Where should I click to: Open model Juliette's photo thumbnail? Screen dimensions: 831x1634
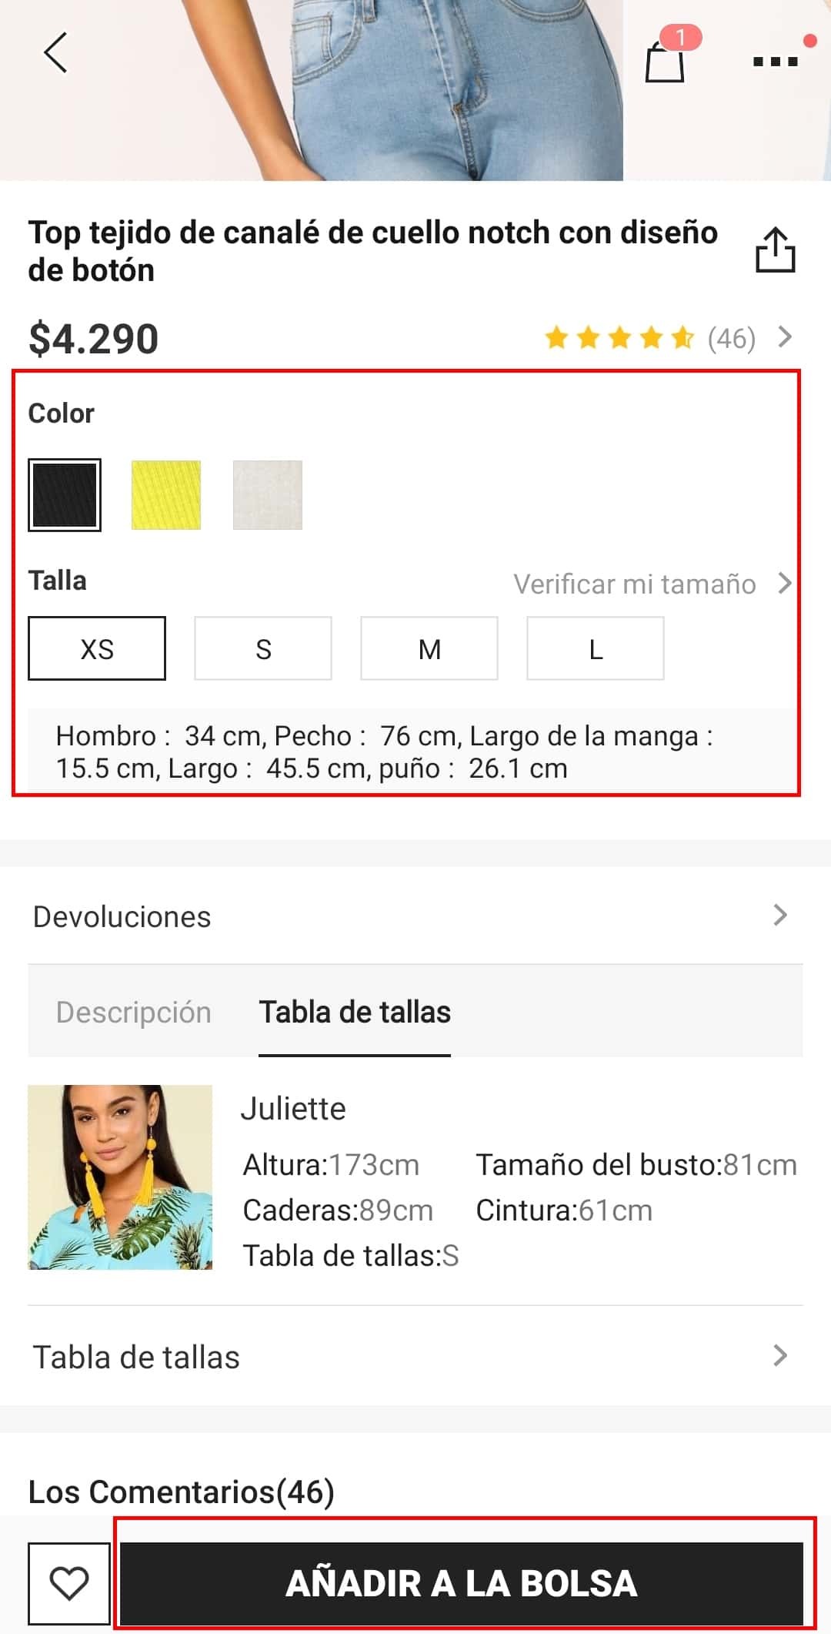pyautogui.click(x=120, y=1177)
